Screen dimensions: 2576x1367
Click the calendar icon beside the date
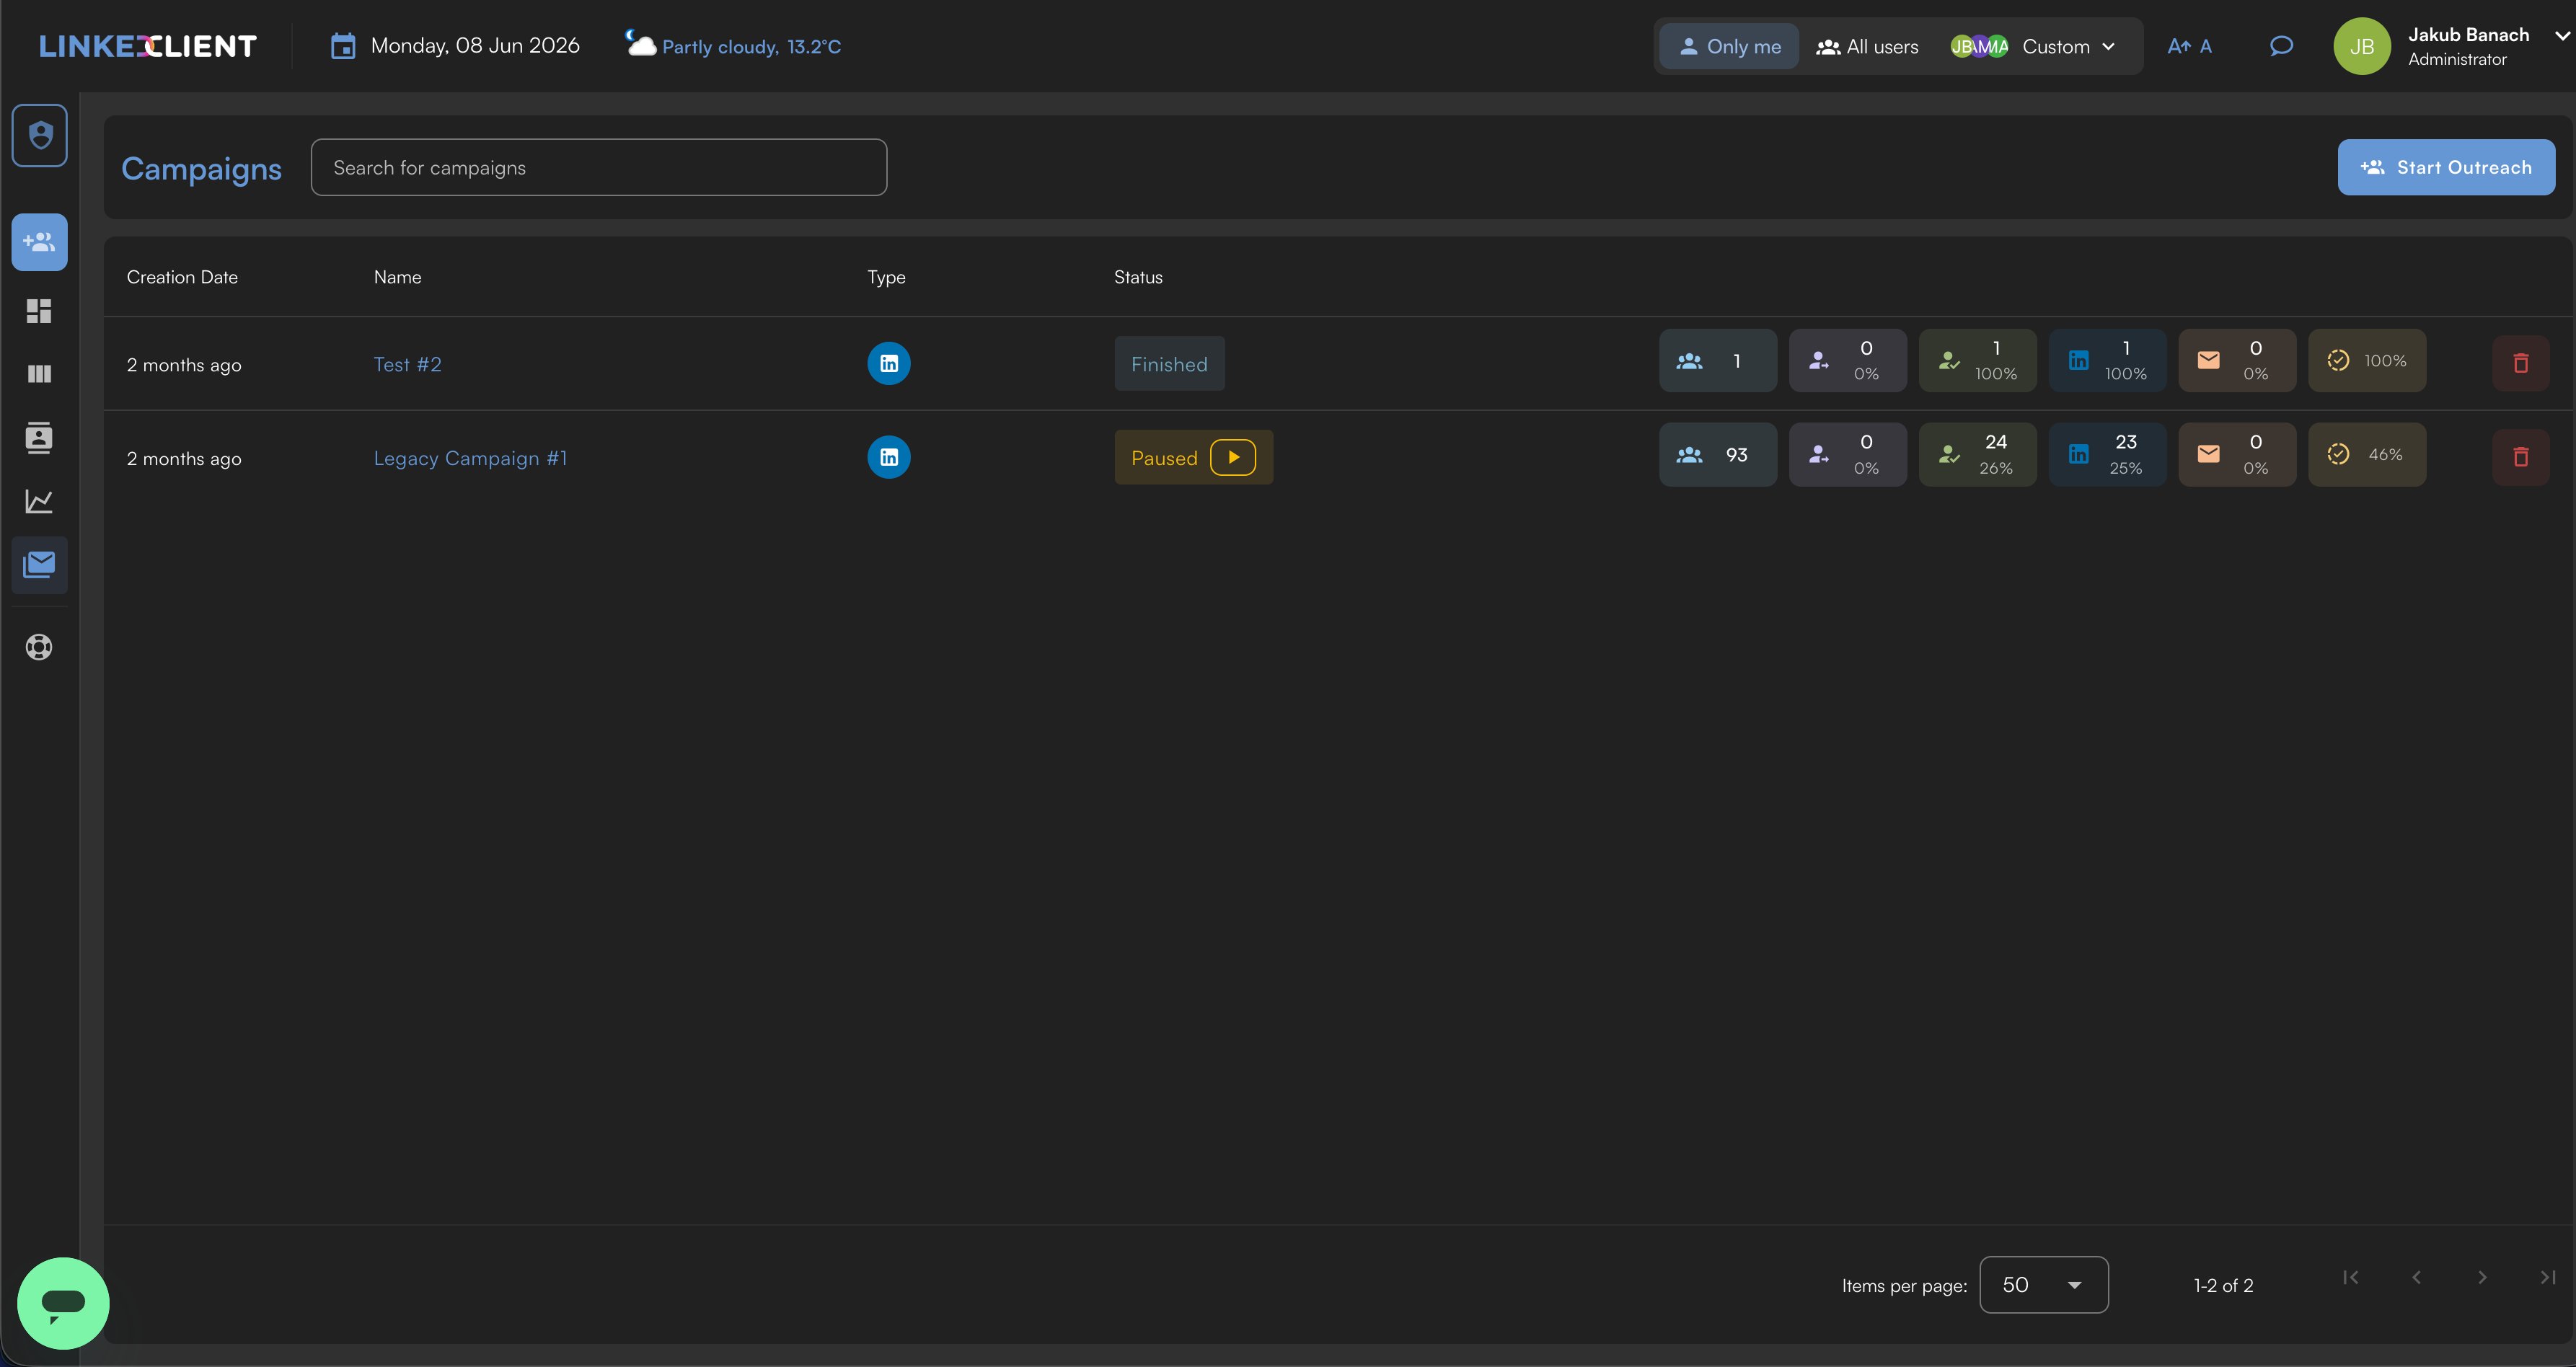(x=343, y=46)
